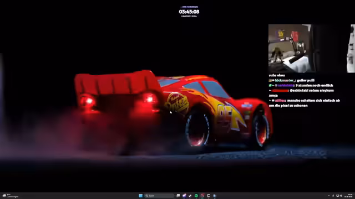Click the 03:45:08 timer overlay
Screen dimensions: 355x199
tap(189, 12)
